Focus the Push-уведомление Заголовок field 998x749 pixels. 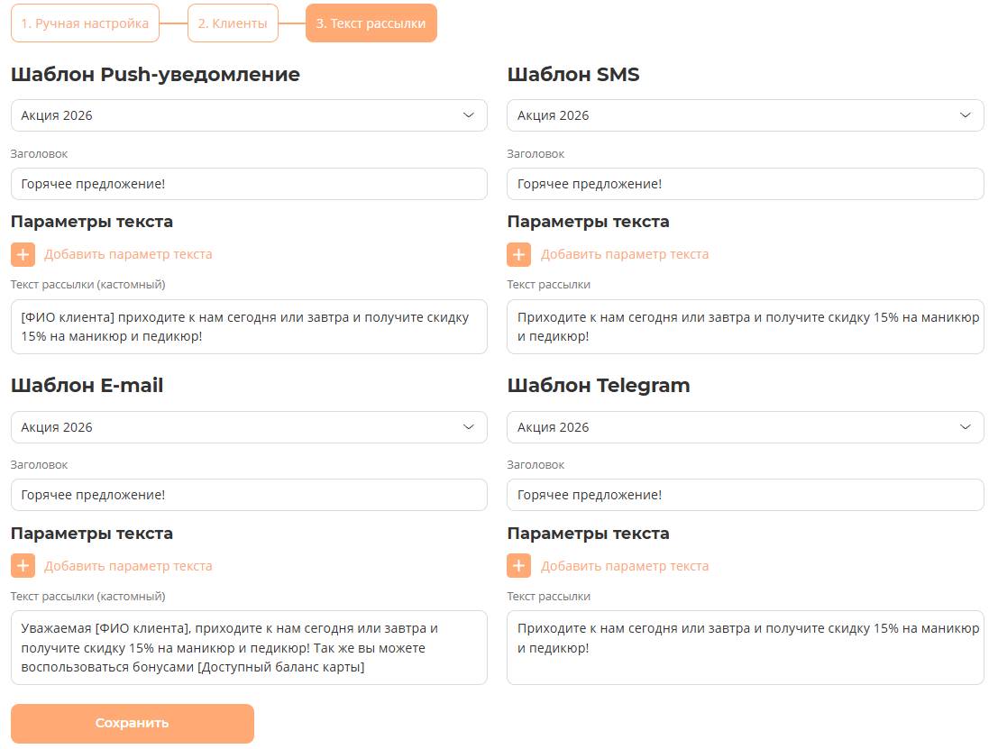pyautogui.click(x=249, y=184)
